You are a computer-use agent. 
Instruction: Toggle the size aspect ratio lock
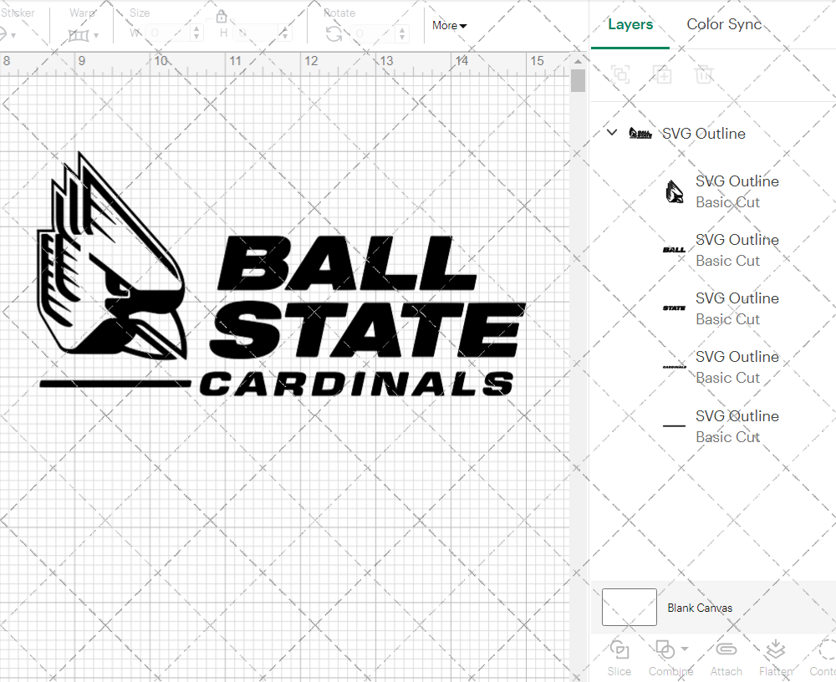222,16
